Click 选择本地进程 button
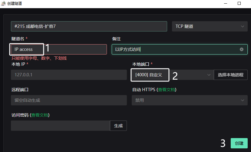The height and width of the screenshot is (152, 251). coord(231,75)
